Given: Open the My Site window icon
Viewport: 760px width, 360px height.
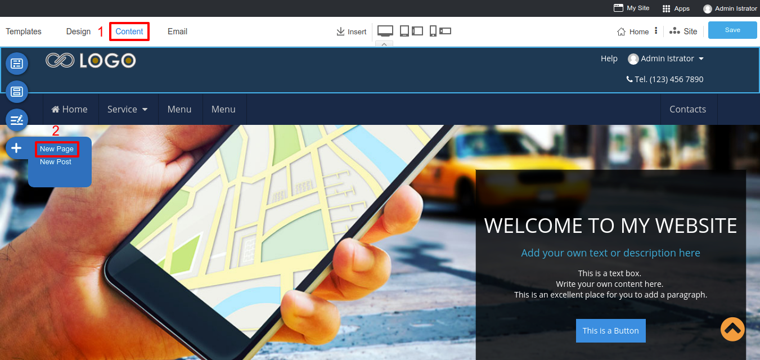Looking at the screenshot, I should point(618,8).
